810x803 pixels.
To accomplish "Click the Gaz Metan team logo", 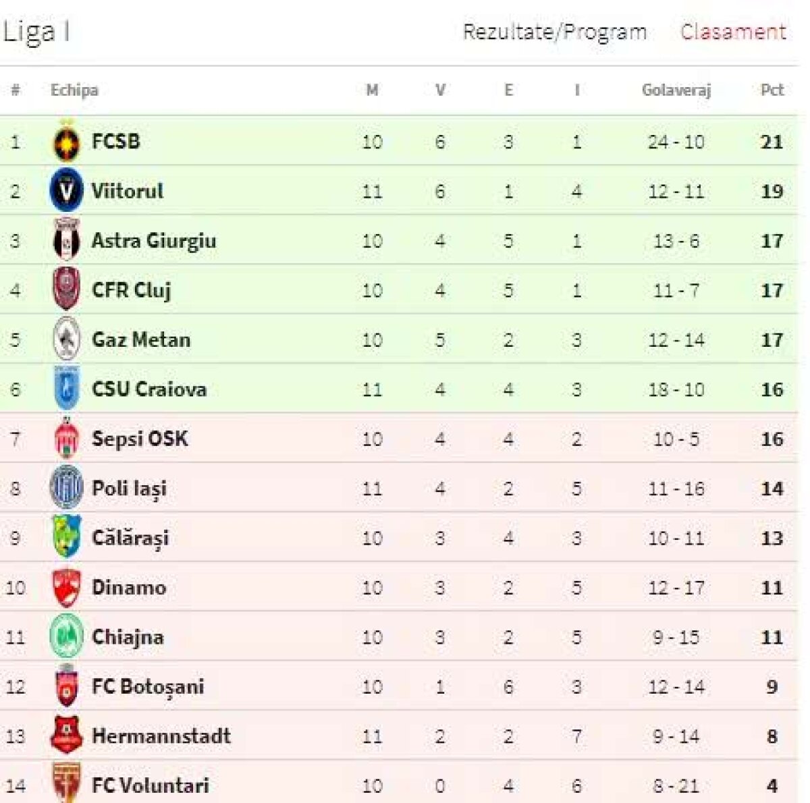I will [67, 339].
